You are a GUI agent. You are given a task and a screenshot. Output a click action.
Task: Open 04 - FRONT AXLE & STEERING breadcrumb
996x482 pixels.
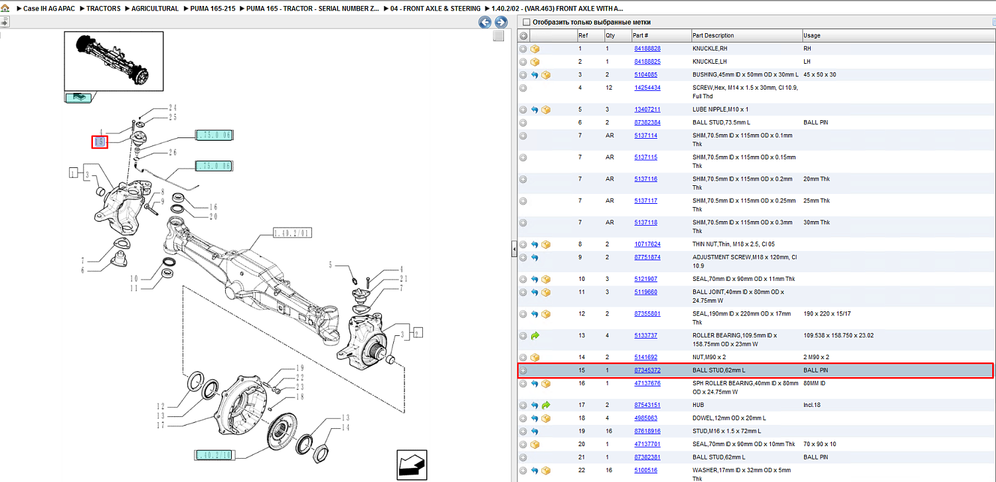pyautogui.click(x=436, y=9)
